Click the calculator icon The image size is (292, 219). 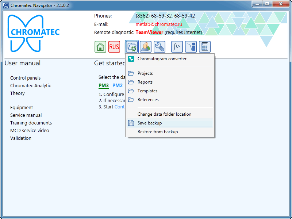pos(205,47)
